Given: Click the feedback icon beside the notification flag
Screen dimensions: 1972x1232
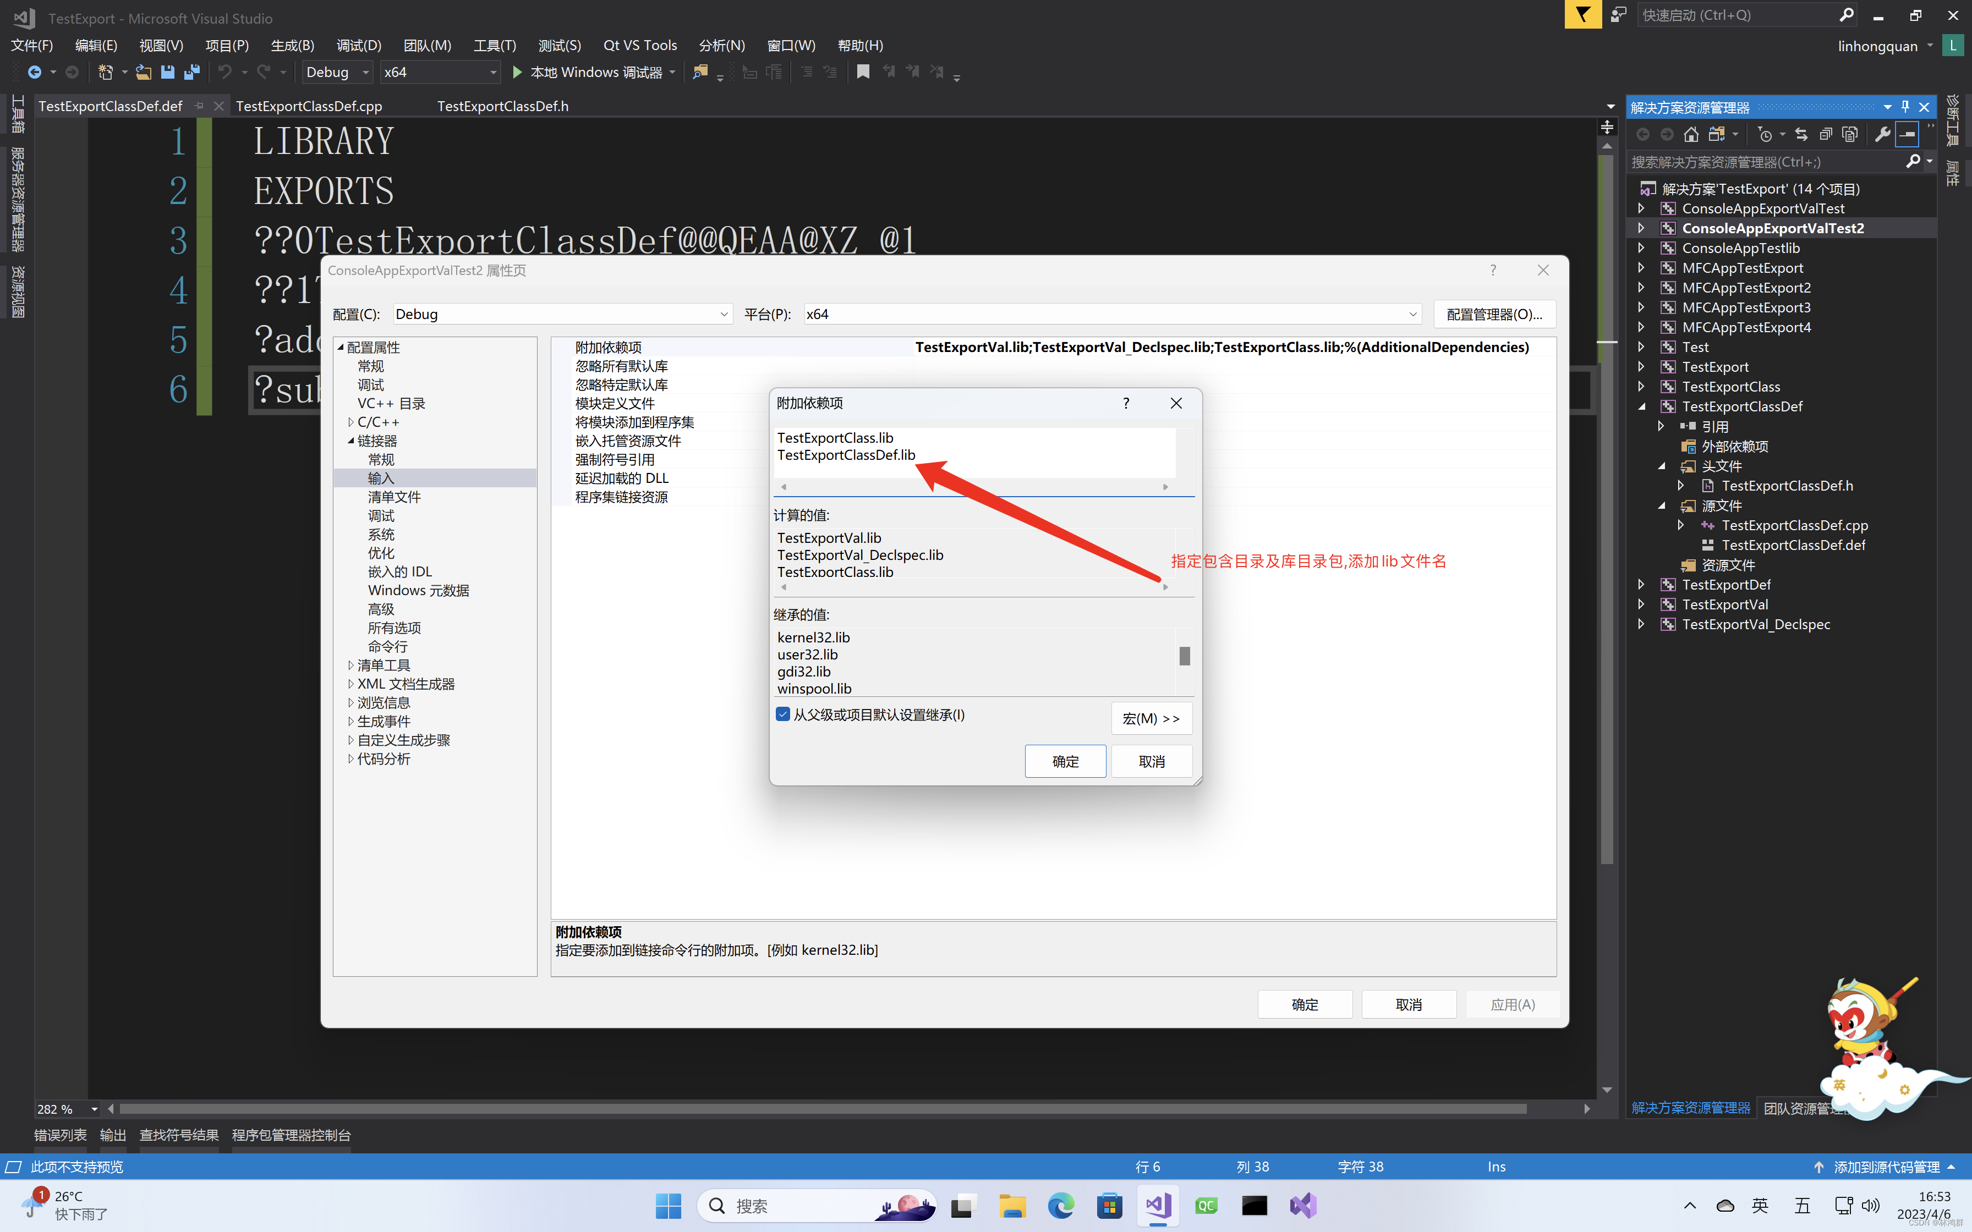Looking at the screenshot, I should coord(1618,15).
